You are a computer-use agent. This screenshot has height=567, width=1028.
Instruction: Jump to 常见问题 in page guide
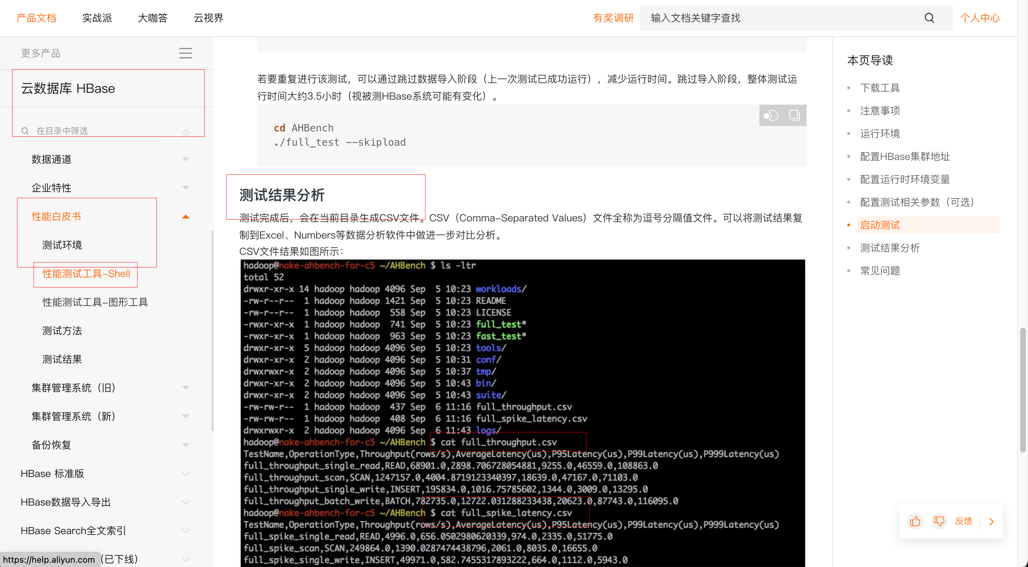(880, 271)
